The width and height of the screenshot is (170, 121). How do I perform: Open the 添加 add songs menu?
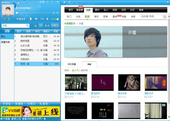click(x=7, y=104)
